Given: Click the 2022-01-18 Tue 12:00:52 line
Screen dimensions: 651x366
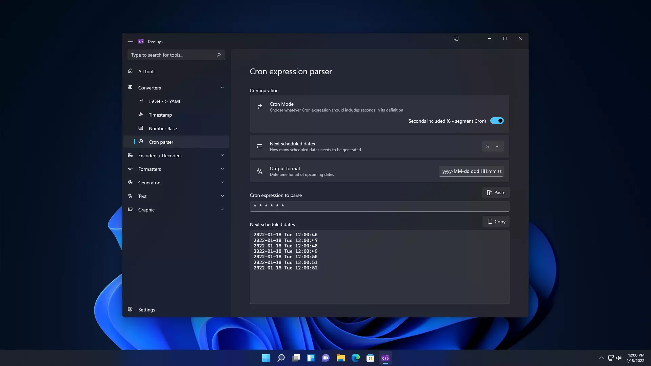Looking at the screenshot, I should 285,268.
